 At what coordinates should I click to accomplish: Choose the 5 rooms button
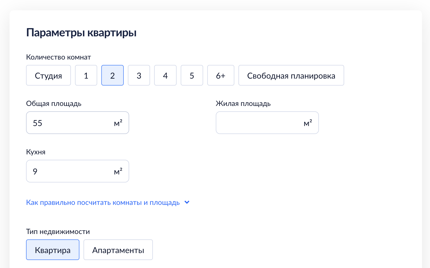pyautogui.click(x=192, y=76)
